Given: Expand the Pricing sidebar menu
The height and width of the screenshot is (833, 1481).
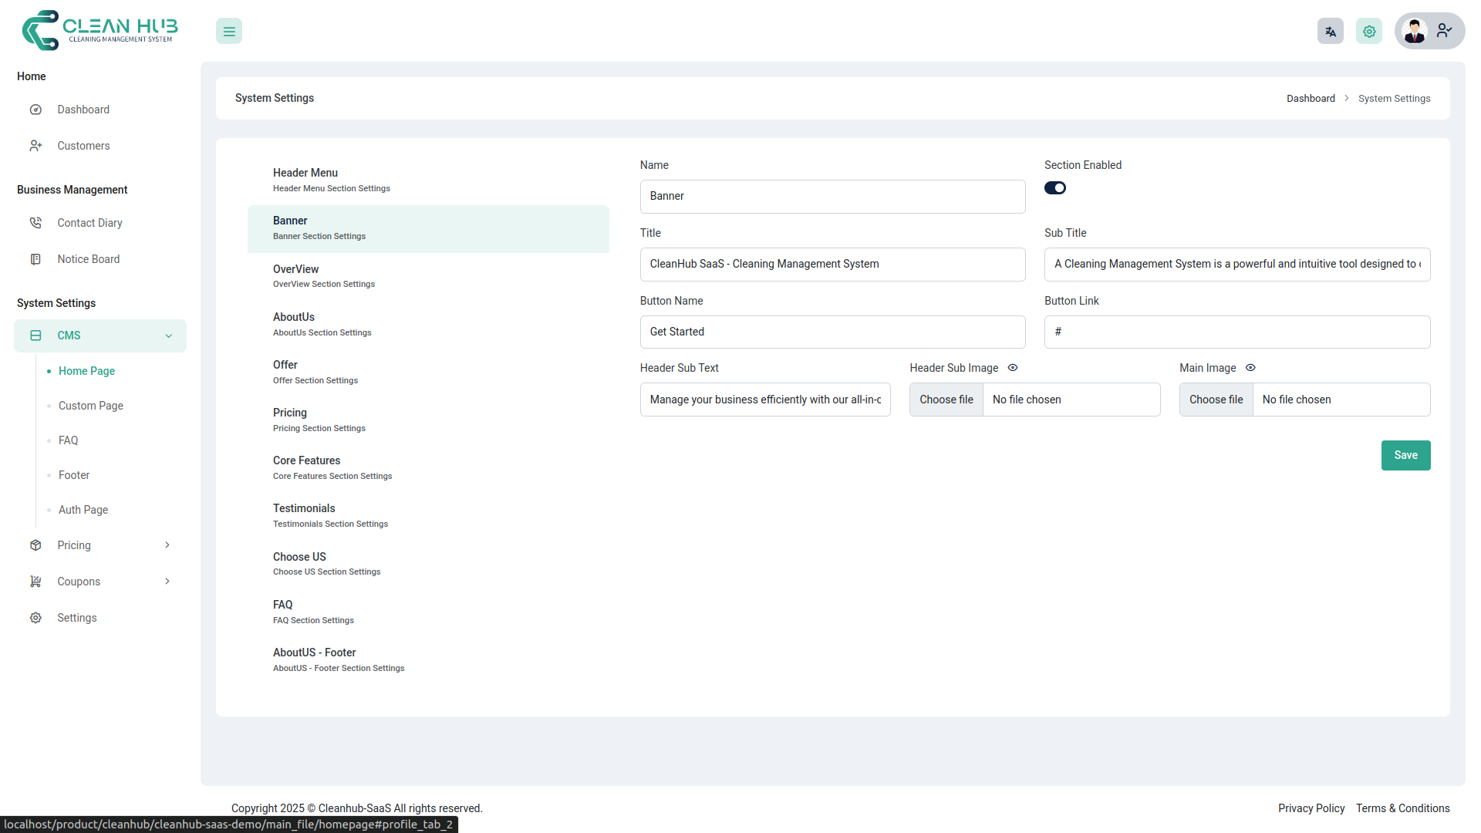Looking at the screenshot, I should pos(167,545).
